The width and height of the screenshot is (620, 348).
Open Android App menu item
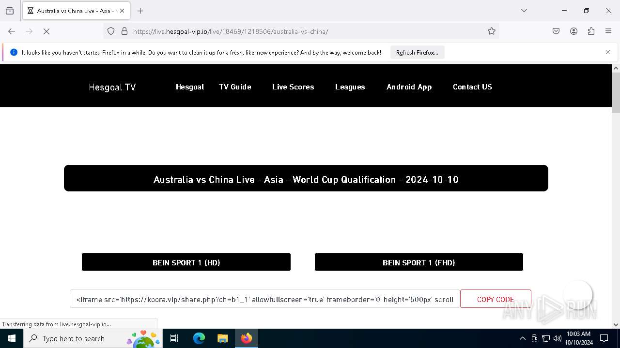(409, 87)
